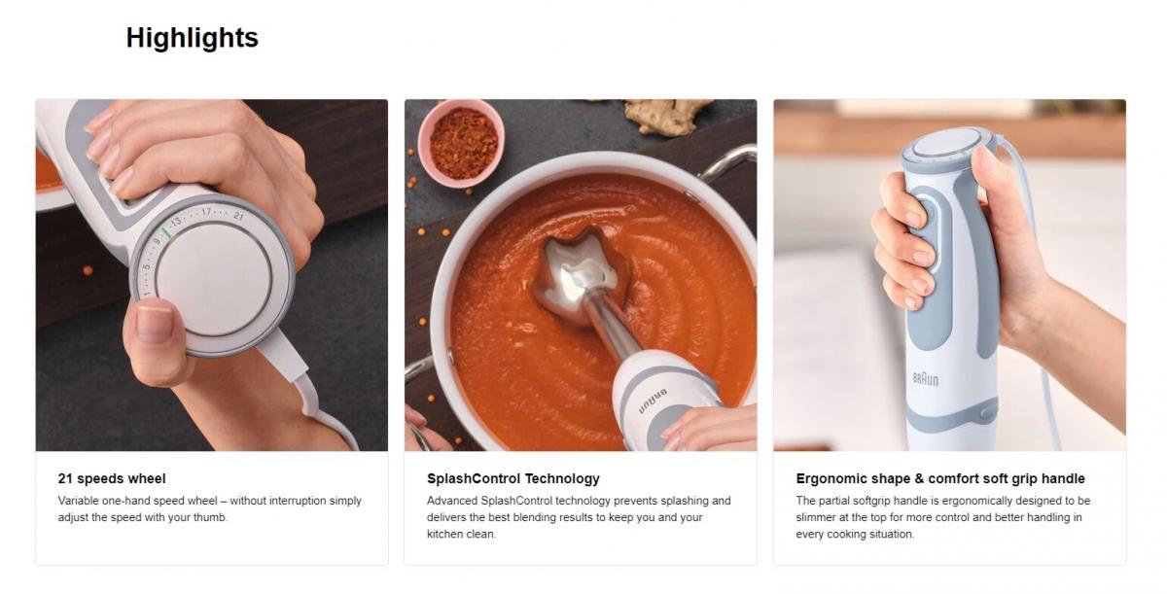
Task: Click the partial softgrip handle description text
Action: 943,517
